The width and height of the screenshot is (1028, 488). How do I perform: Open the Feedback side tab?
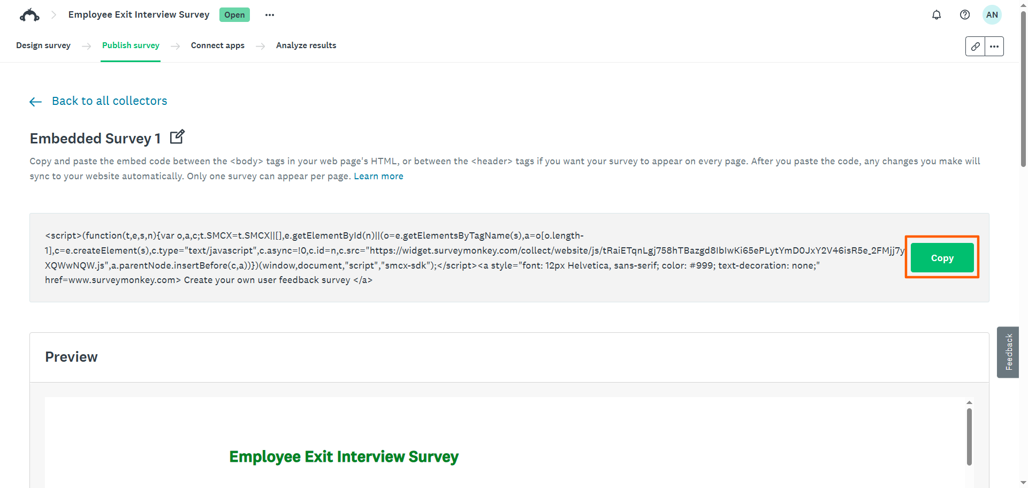pyautogui.click(x=1008, y=352)
